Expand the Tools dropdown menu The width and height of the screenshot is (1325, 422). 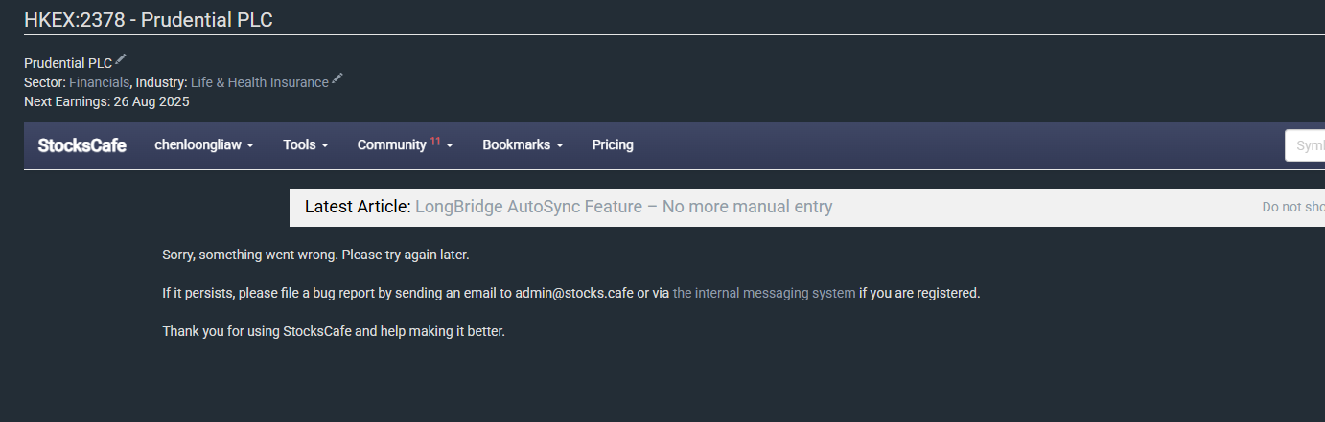coord(306,144)
